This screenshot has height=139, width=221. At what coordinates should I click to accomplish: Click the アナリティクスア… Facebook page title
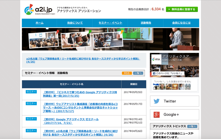[177, 56]
